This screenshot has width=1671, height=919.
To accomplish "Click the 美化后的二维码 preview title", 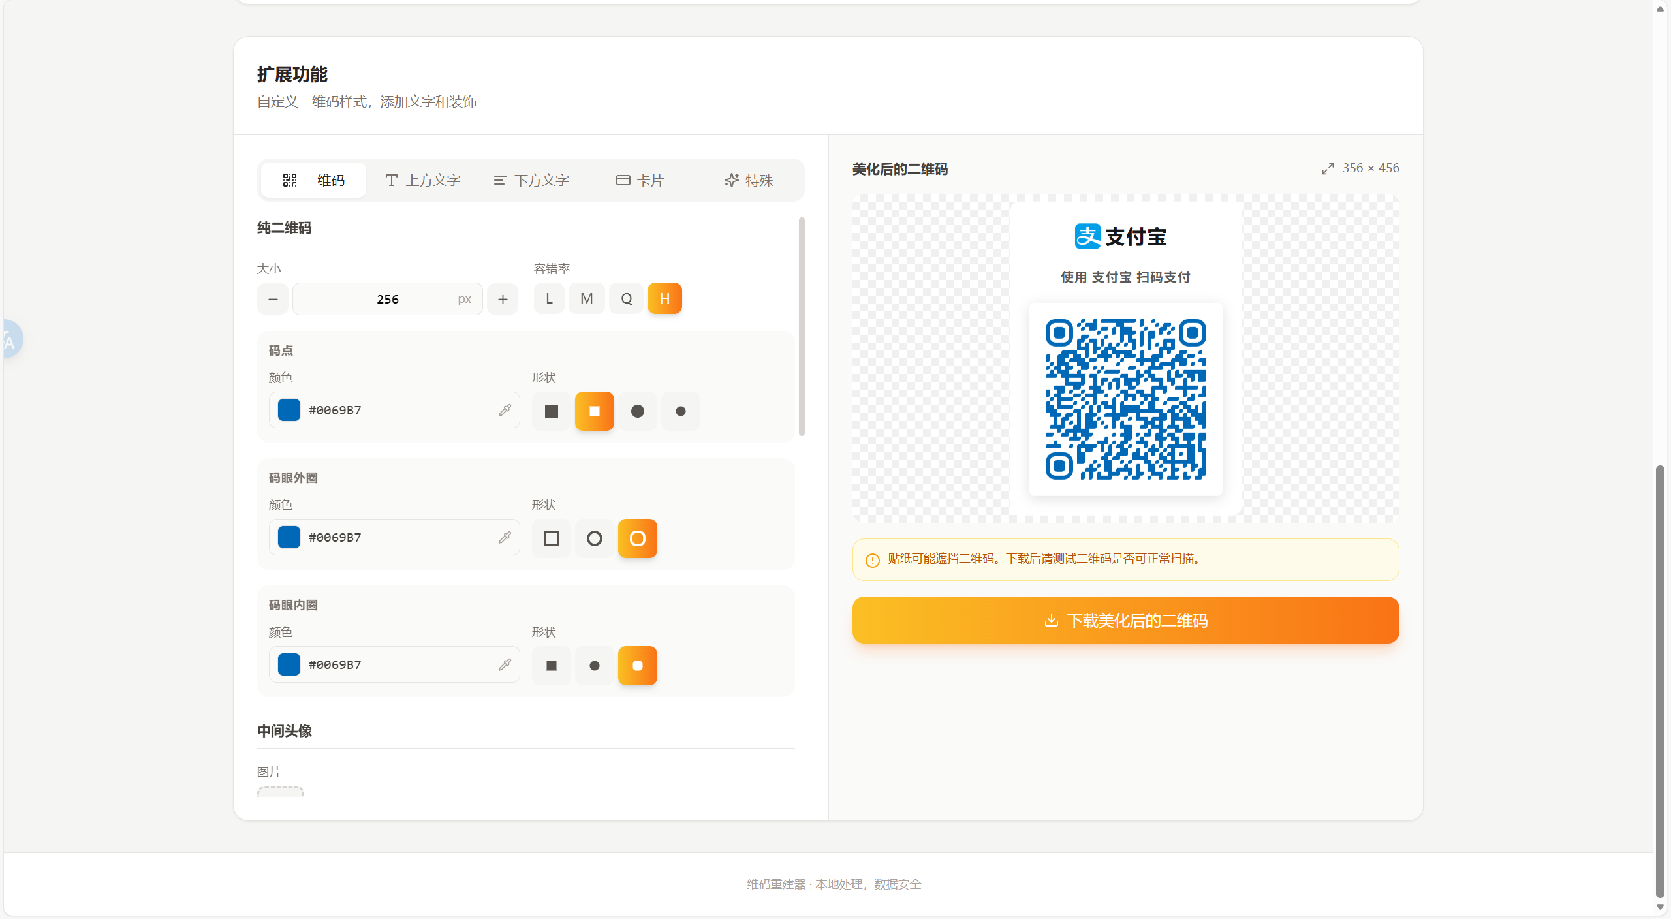I will tap(899, 169).
